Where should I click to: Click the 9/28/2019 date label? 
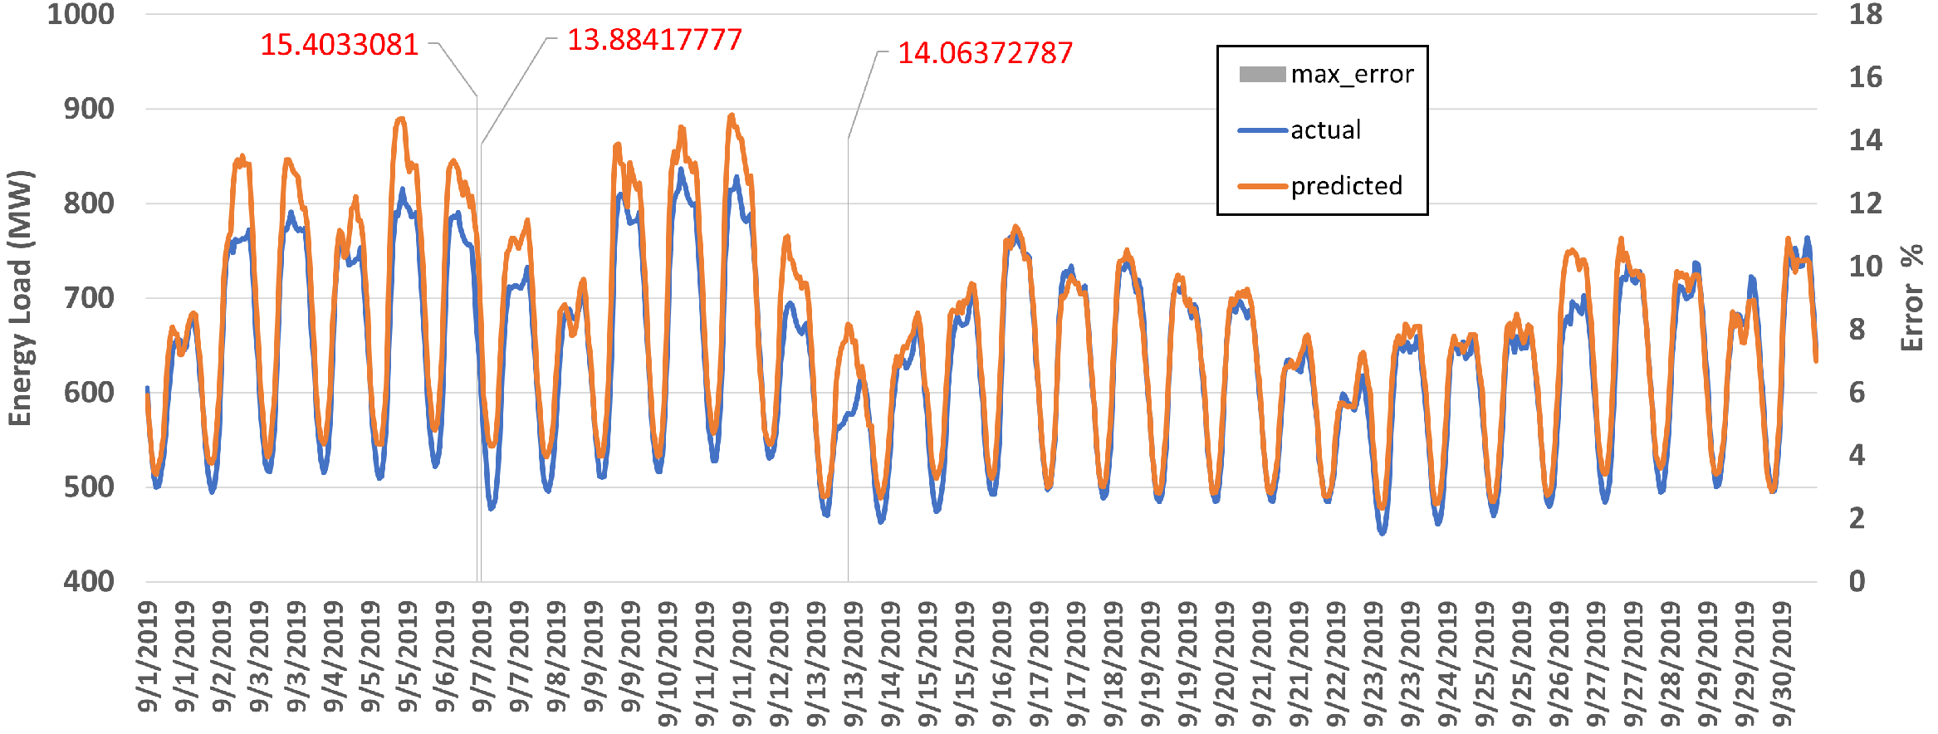tap(1670, 664)
